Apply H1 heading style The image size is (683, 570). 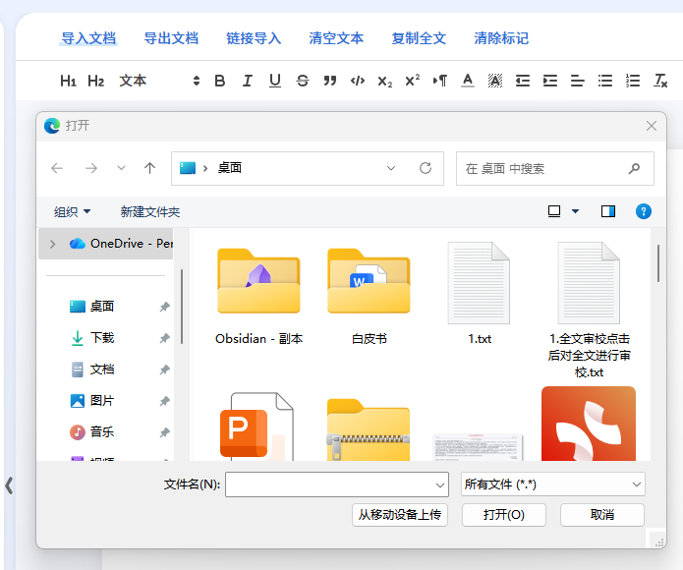coord(68,81)
